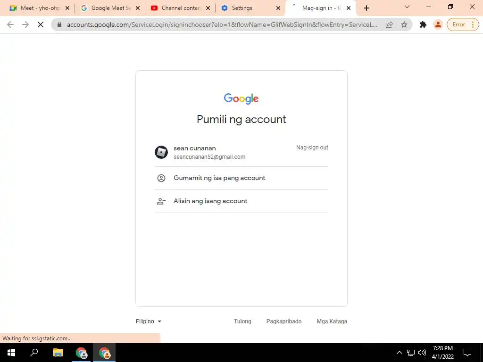Open a new tab
Viewport: 483px width, 362px height.
click(x=366, y=8)
